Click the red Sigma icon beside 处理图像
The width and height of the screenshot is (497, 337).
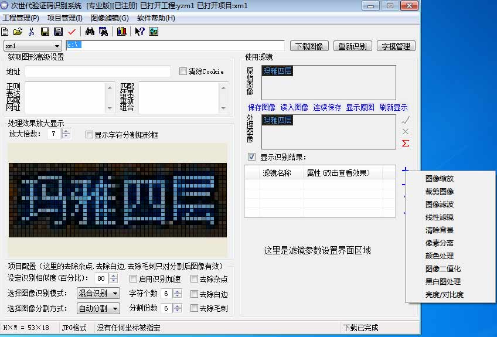point(406,144)
